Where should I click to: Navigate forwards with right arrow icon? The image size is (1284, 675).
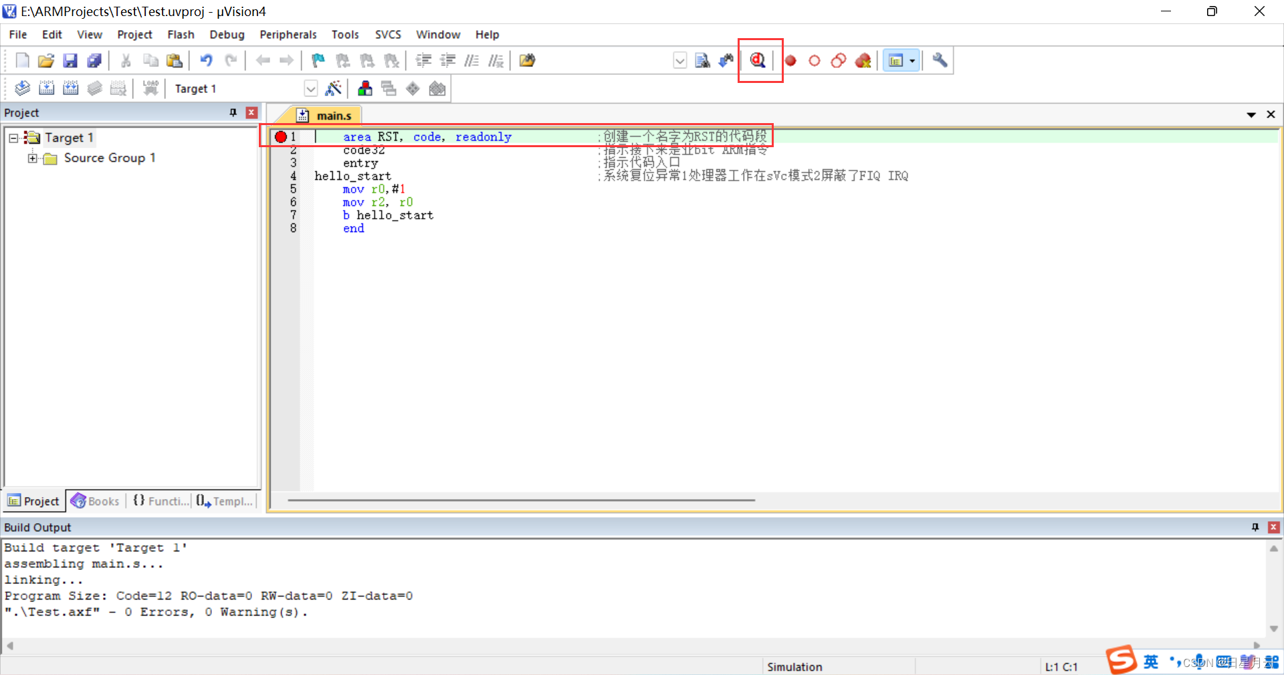coord(286,61)
